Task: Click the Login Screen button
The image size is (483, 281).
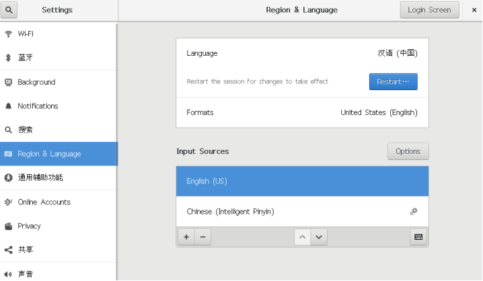Action: (x=430, y=10)
